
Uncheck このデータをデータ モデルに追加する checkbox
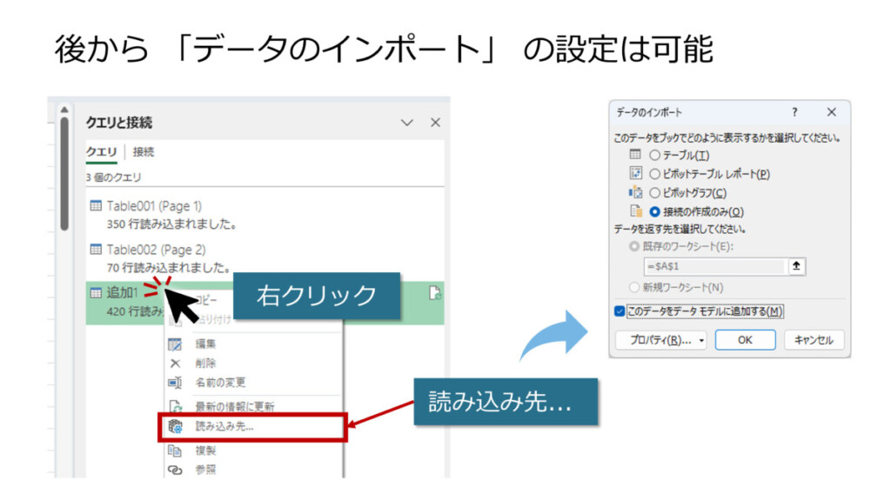pos(620,311)
